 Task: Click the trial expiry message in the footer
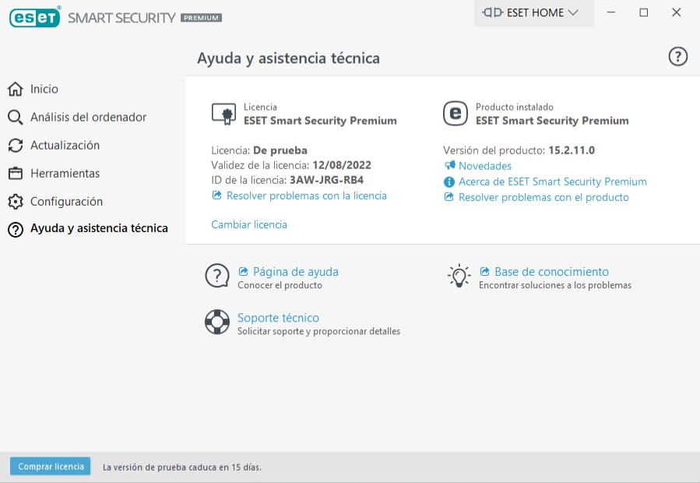[182, 467]
